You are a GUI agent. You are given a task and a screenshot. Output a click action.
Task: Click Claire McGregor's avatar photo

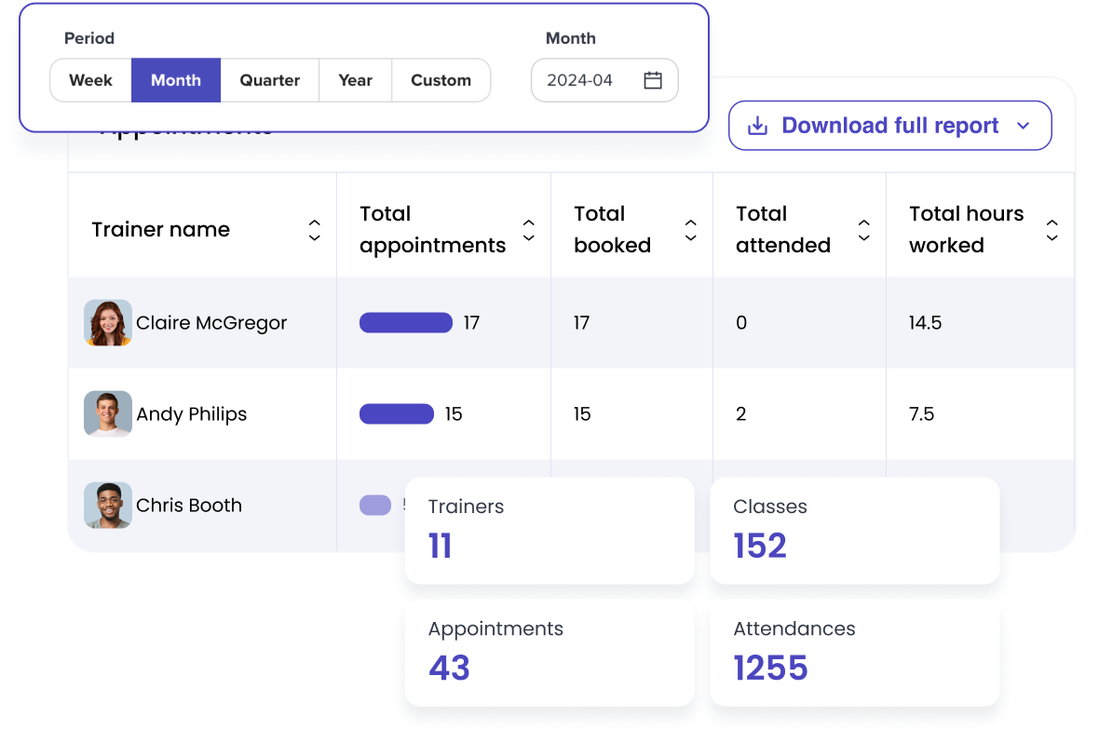point(107,323)
